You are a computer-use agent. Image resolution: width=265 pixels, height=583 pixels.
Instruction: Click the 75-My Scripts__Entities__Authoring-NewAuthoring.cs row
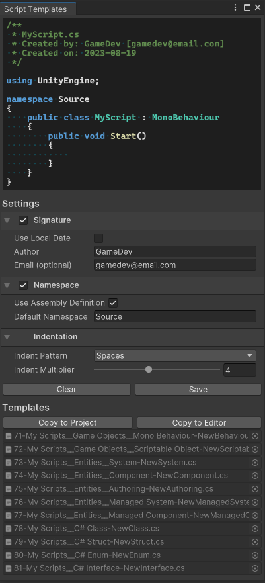click(132, 489)
